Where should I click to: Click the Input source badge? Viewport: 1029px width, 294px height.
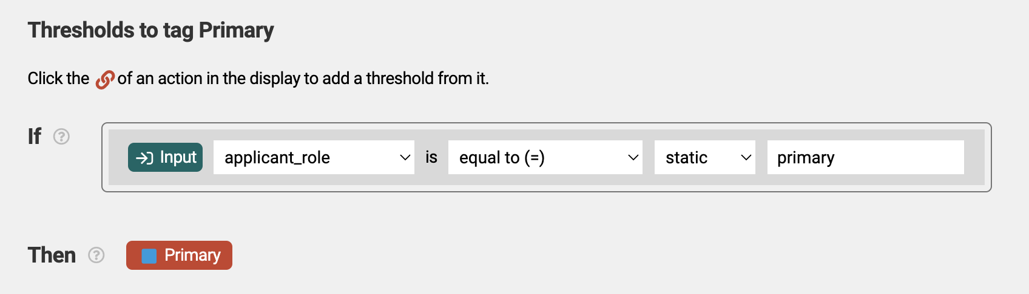[165, 157]
